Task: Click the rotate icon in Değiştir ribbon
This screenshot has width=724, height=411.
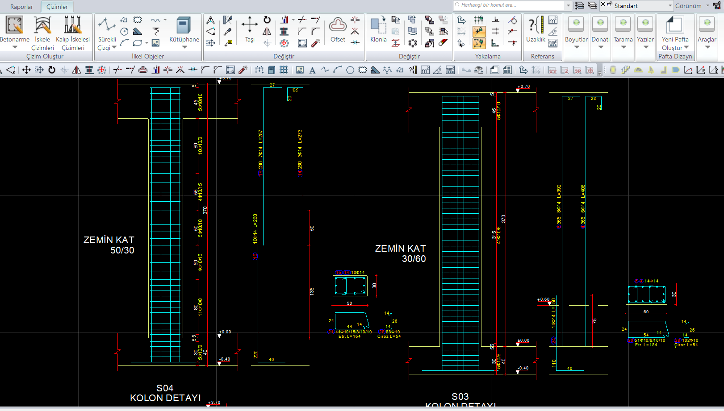Action: pyautogui.click(x=267, y=20)
